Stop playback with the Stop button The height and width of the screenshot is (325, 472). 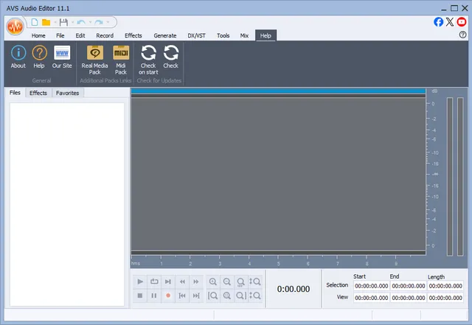[x=140, y=296]
